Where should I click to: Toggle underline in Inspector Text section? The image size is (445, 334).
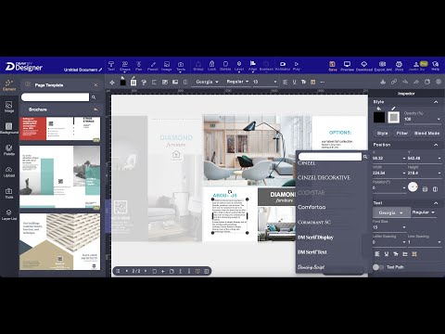[x=387, y=254]
